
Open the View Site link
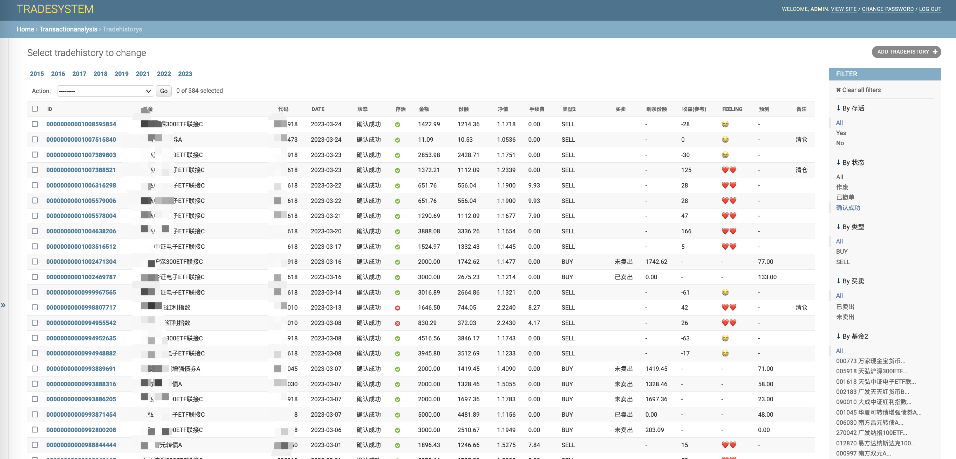844,9
